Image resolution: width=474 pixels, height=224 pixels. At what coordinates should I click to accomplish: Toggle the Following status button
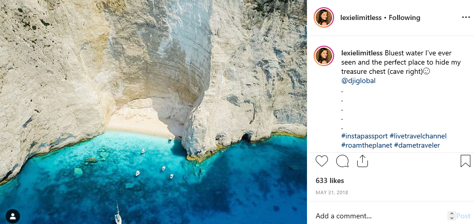[404, 17]
